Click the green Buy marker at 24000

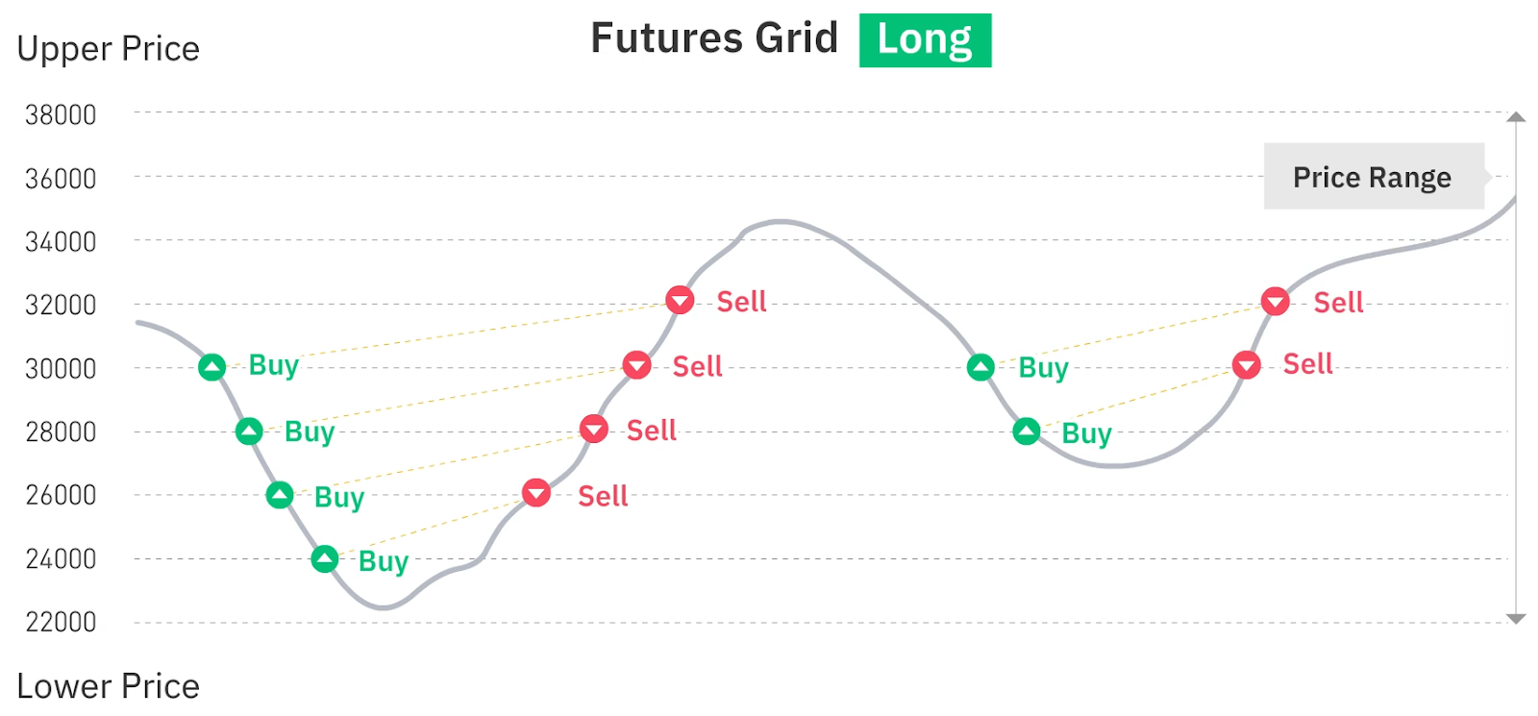click(x=325, y=559)
